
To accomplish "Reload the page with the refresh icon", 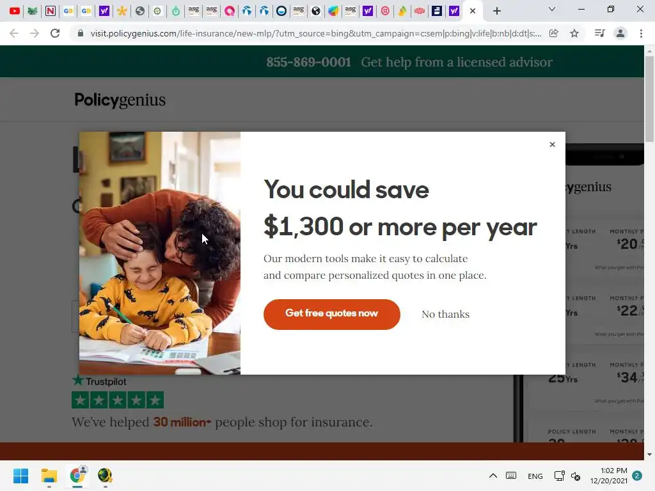I will pos(55,33).
